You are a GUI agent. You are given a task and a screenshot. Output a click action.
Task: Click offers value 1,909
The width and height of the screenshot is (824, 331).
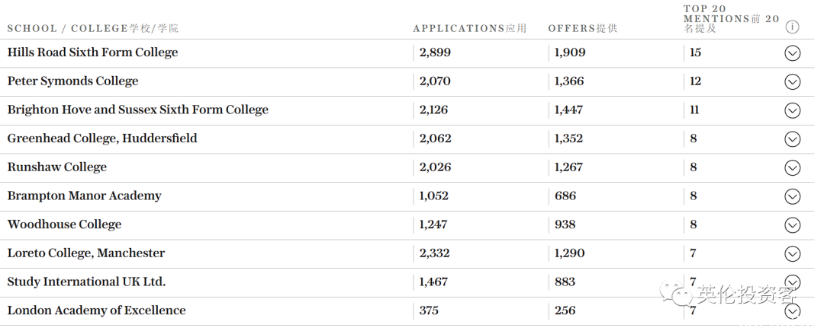[x=570, y=53]
